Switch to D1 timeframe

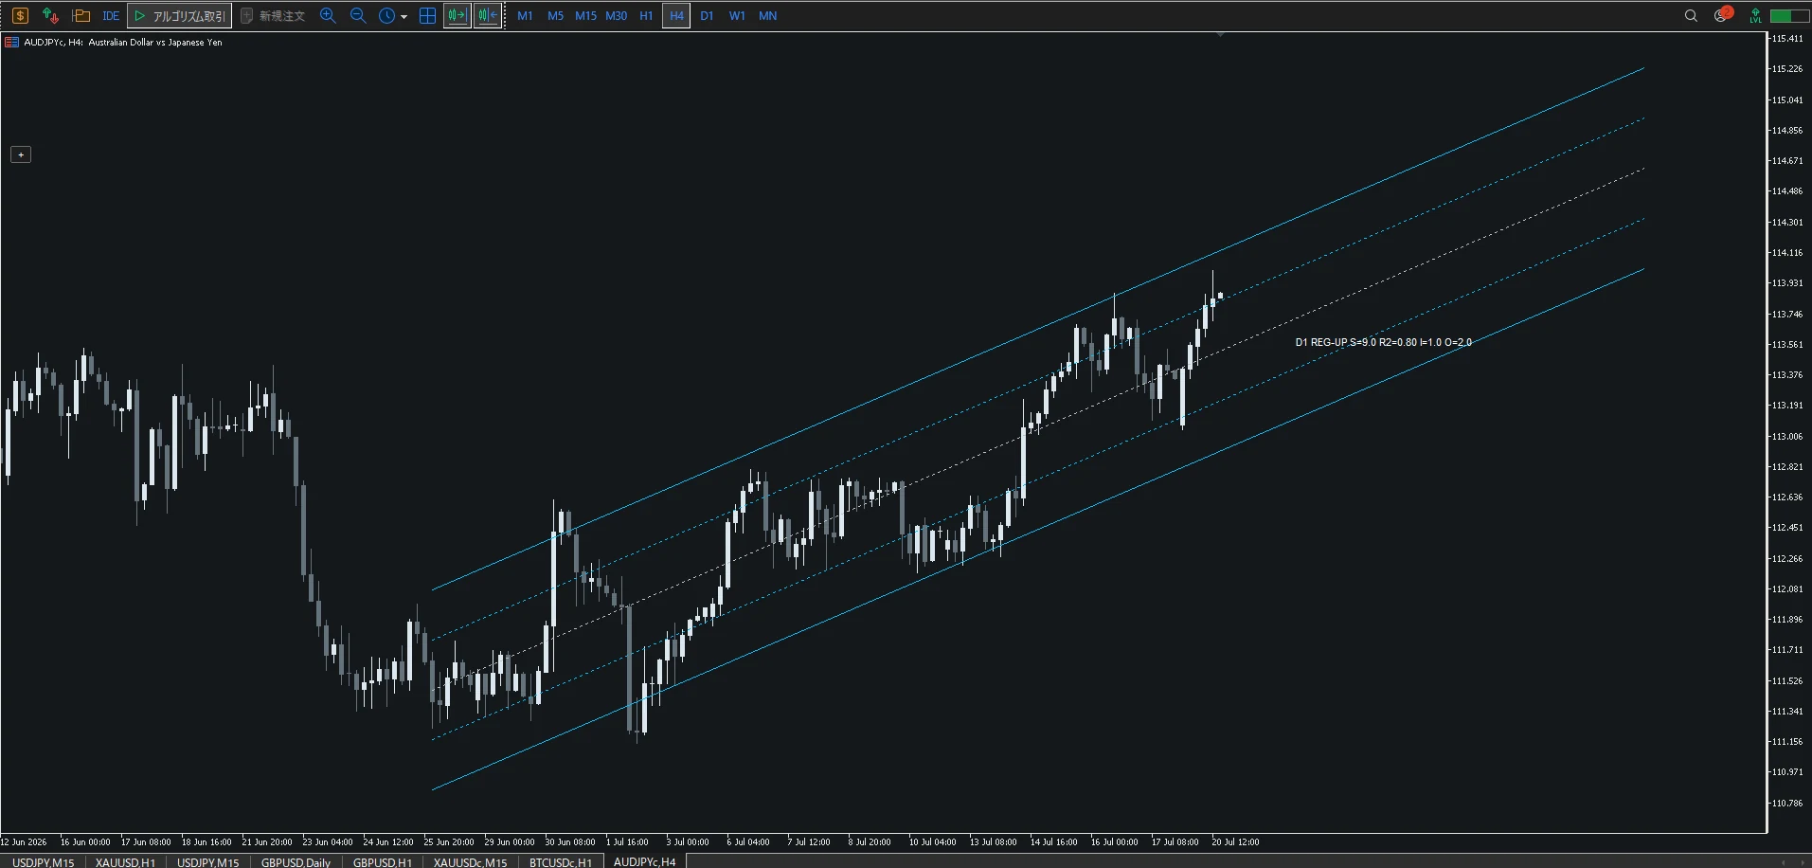coord(707,15)
